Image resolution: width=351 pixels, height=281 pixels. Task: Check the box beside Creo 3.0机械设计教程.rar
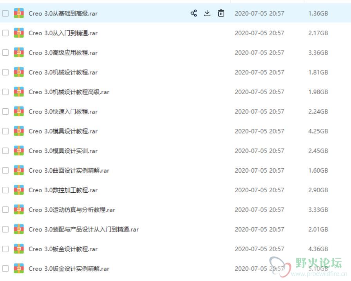[x=5, y=72]
